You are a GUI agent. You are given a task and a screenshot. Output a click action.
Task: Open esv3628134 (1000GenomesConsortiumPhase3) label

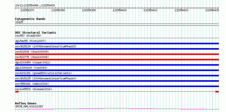[x=46, y=46]
